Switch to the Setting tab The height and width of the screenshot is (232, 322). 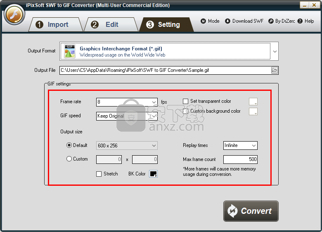point(166,25)
